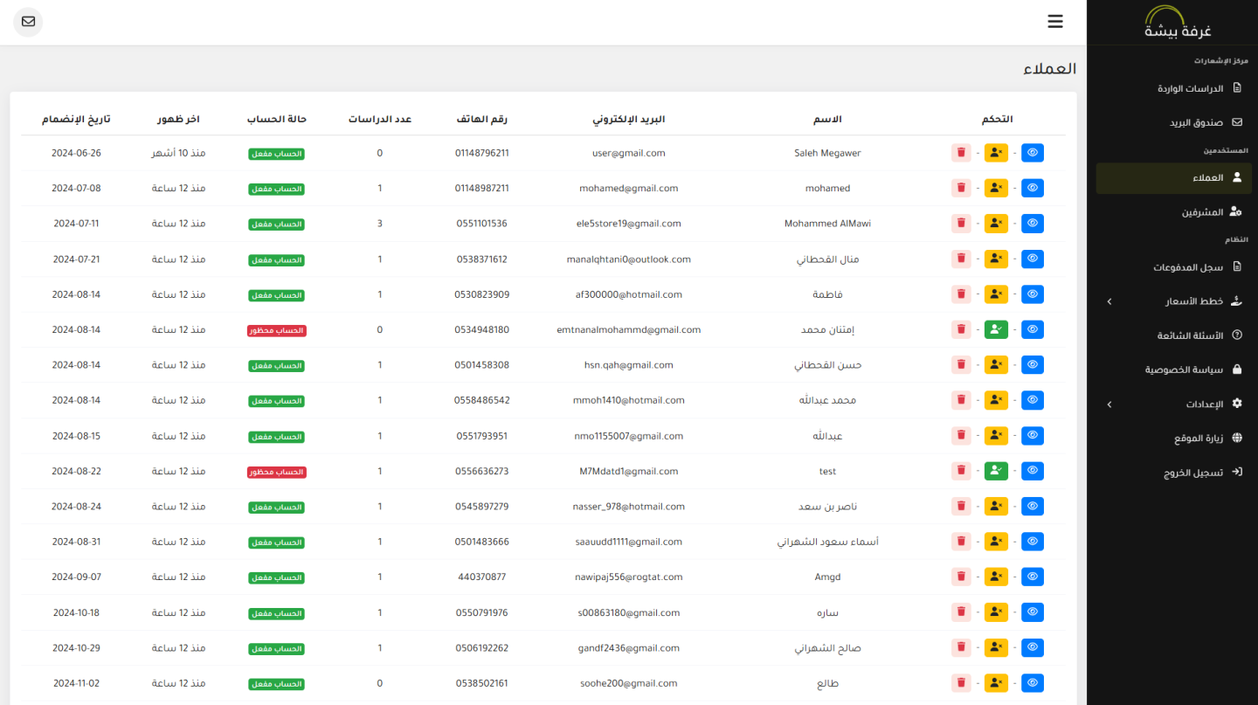Click the mail envelope icon in header
This screenshot has height=705, width=1258.
(x=28, y=22)
